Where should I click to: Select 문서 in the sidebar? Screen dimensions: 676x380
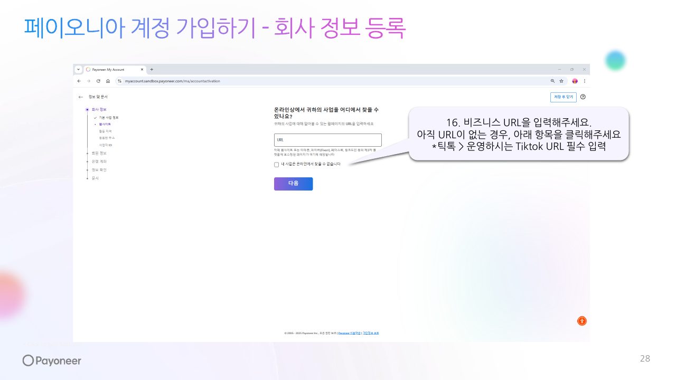[x=95, y=178]
